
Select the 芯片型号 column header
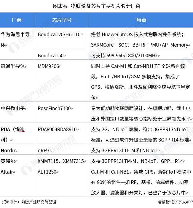pos(61,20)
